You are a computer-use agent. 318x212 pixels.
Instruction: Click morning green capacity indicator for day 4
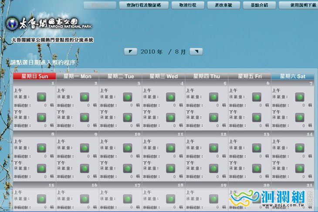171,97
